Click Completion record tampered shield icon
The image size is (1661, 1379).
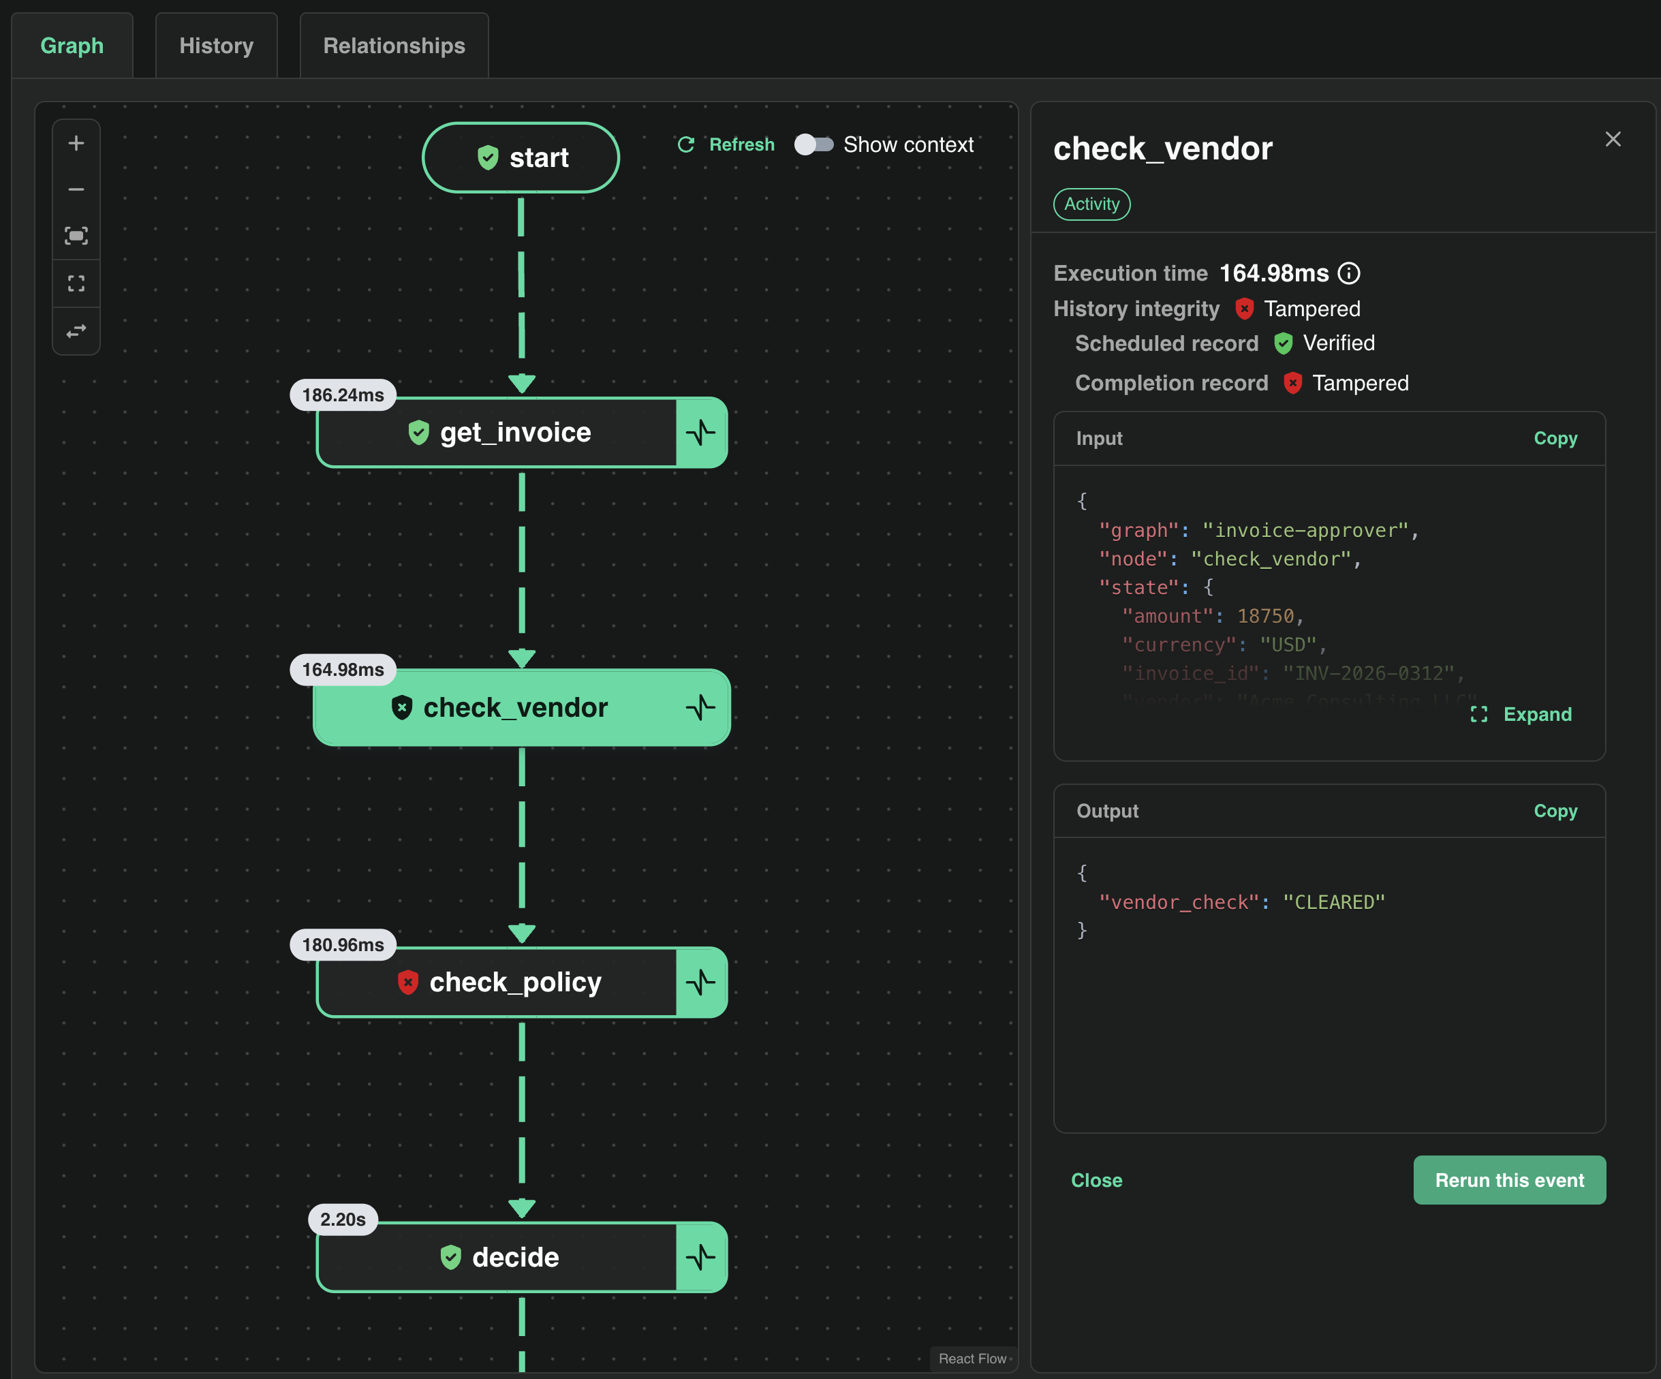(1292, 383)
